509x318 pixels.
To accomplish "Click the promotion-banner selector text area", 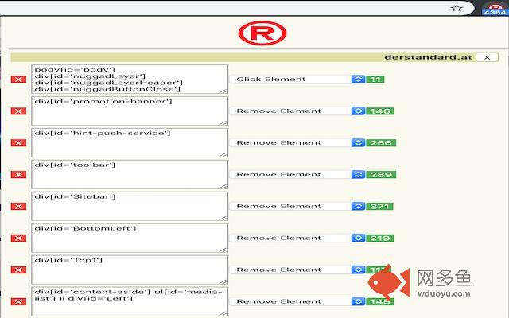I will pyautogui.click(x=130, y=111).
